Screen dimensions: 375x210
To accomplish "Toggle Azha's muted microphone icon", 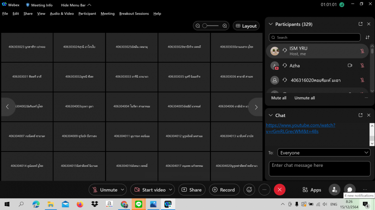I will 362,66.
